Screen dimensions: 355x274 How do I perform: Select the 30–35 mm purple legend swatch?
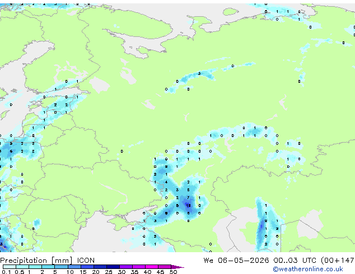[126, 267]
